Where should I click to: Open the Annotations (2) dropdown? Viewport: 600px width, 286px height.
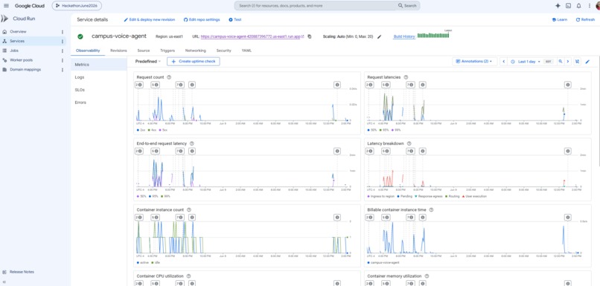pyautogui.click(x=474, y=62)
